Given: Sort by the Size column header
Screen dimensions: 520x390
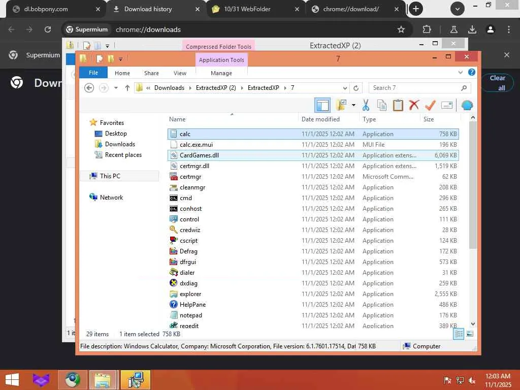Looking at the screenshot, I should point(429,119).
